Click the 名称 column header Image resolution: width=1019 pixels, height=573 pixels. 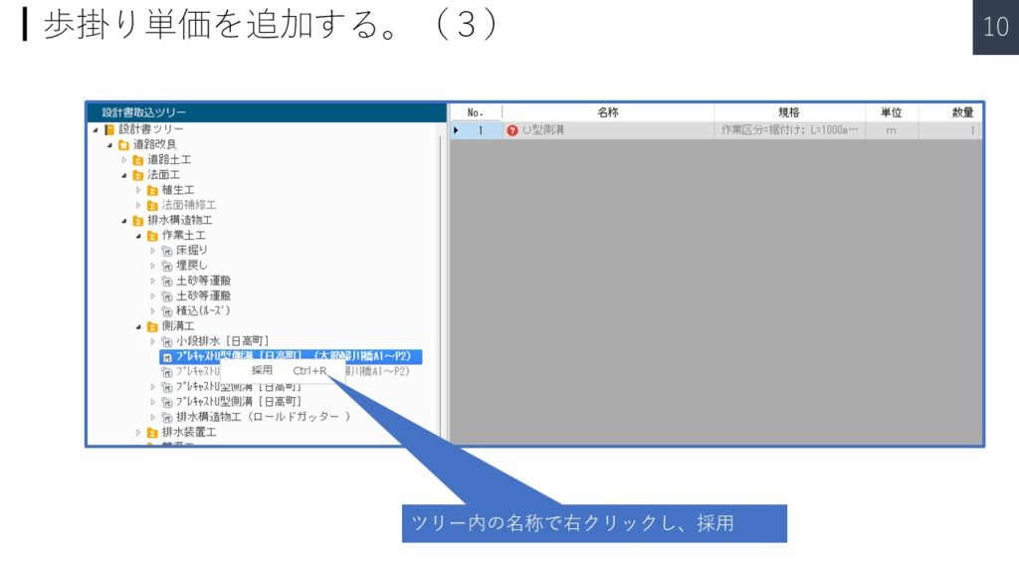[x=607, y=112]
